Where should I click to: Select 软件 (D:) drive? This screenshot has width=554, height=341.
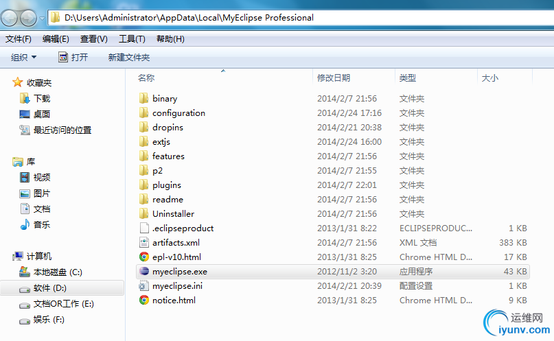click(x=50, y=288)
